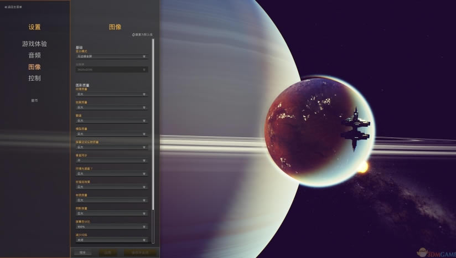Toggle the 垂直同步 on/off setting
This screenshot has width=456, height=258.
pos(111,161)
